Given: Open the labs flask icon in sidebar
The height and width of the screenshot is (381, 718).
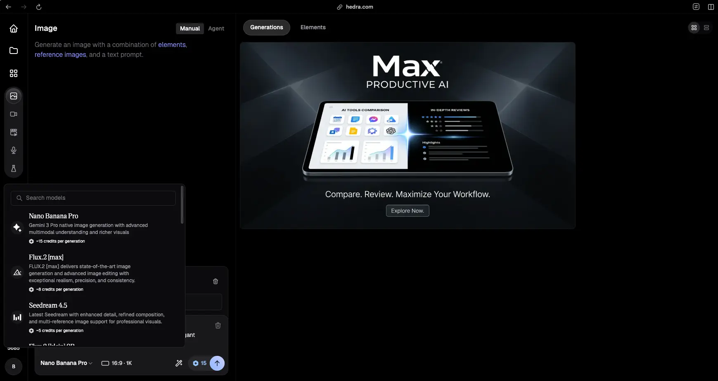Looking at the screenshot, I should 14,168.
